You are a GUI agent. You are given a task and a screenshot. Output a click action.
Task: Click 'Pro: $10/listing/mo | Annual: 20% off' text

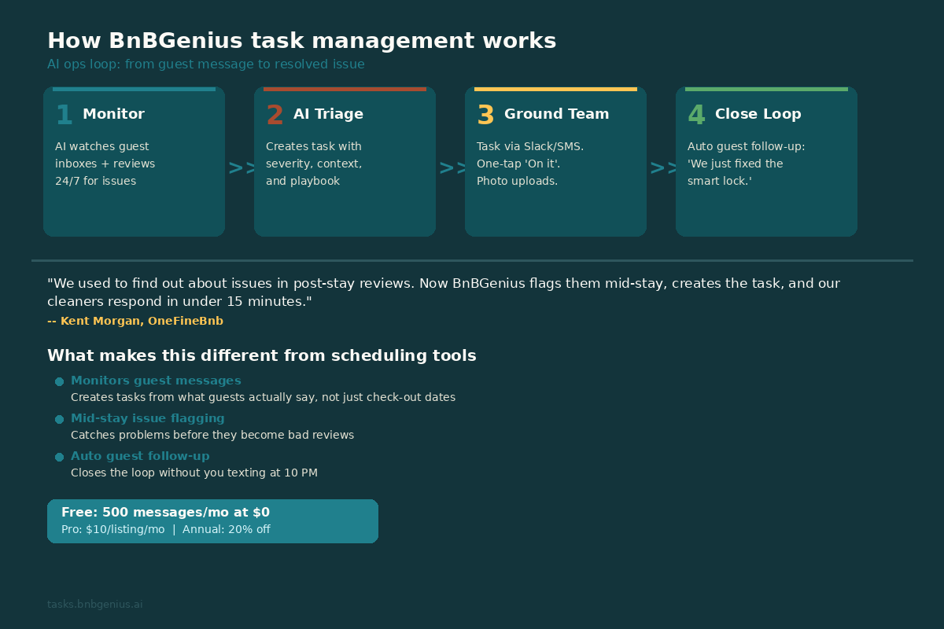(165, 529)
